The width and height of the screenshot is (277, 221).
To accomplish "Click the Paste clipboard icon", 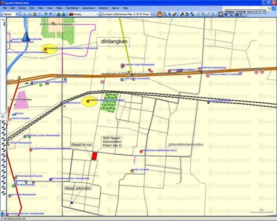I will pyautogui.click(x=35, y=14).
